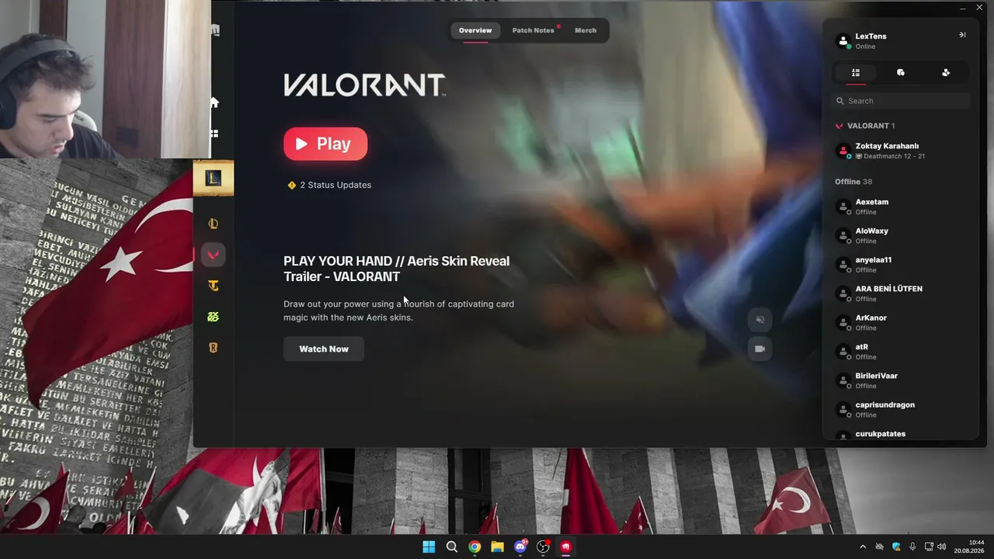The height and width of the screenshot is (559, 994).
Task: Open the Riot Client home page
Action: [x=214, y=102]
